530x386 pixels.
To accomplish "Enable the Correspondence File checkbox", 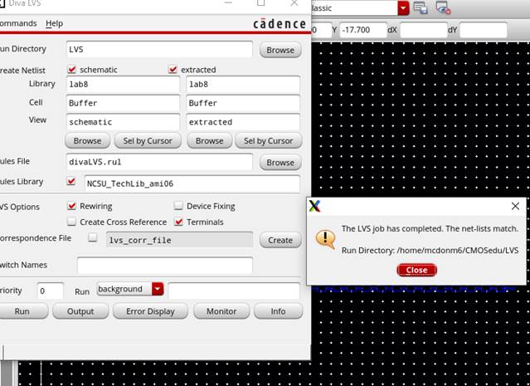I will [93, 237].
